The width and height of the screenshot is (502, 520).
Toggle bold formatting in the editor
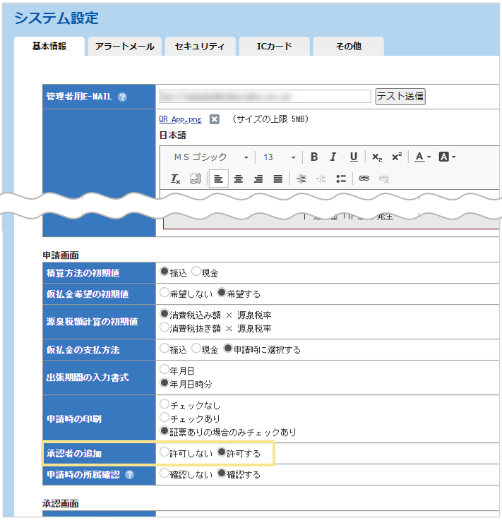tap(314, 157)
